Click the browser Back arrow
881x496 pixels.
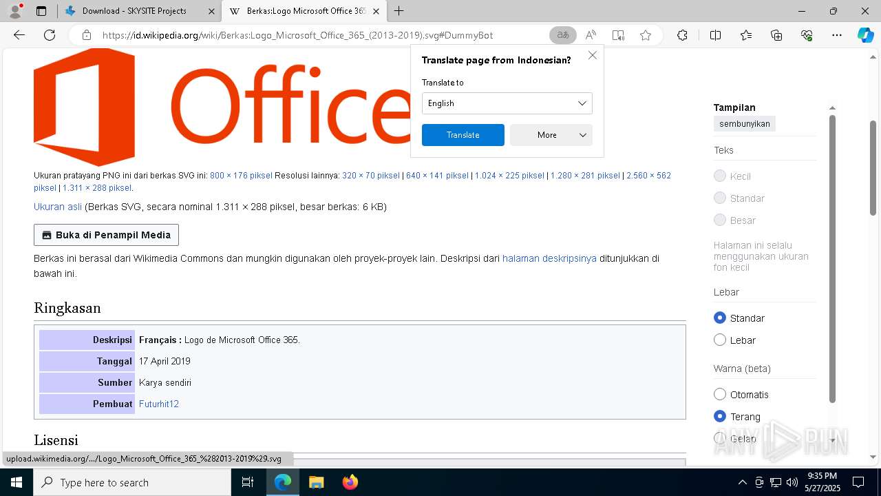19,35
